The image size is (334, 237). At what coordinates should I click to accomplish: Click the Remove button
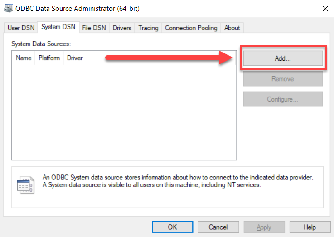tap(283, 79)
